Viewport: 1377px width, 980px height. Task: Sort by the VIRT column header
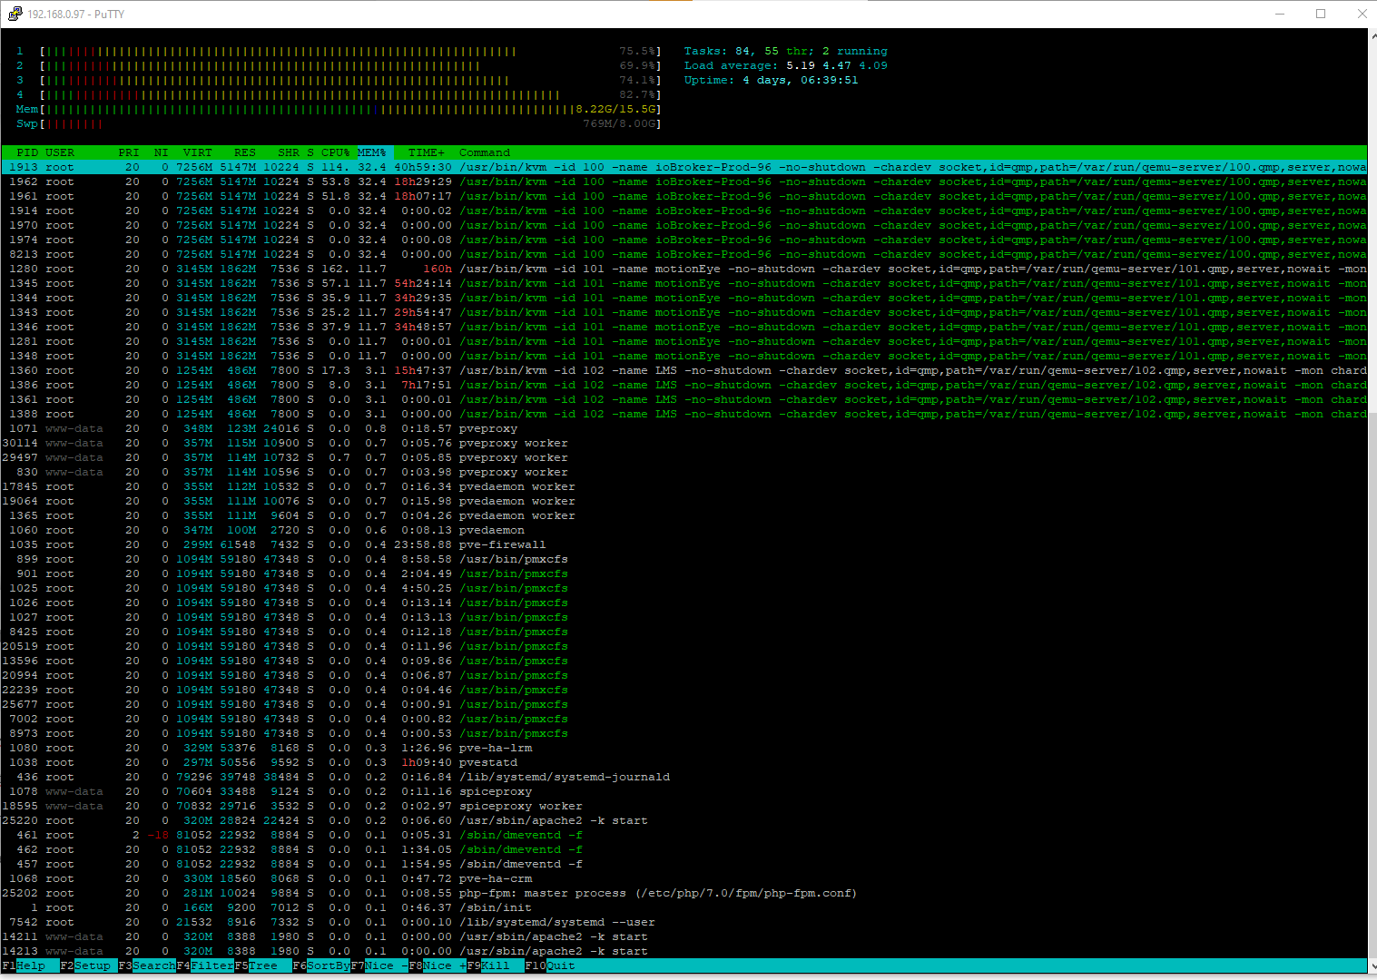[198, 152]
